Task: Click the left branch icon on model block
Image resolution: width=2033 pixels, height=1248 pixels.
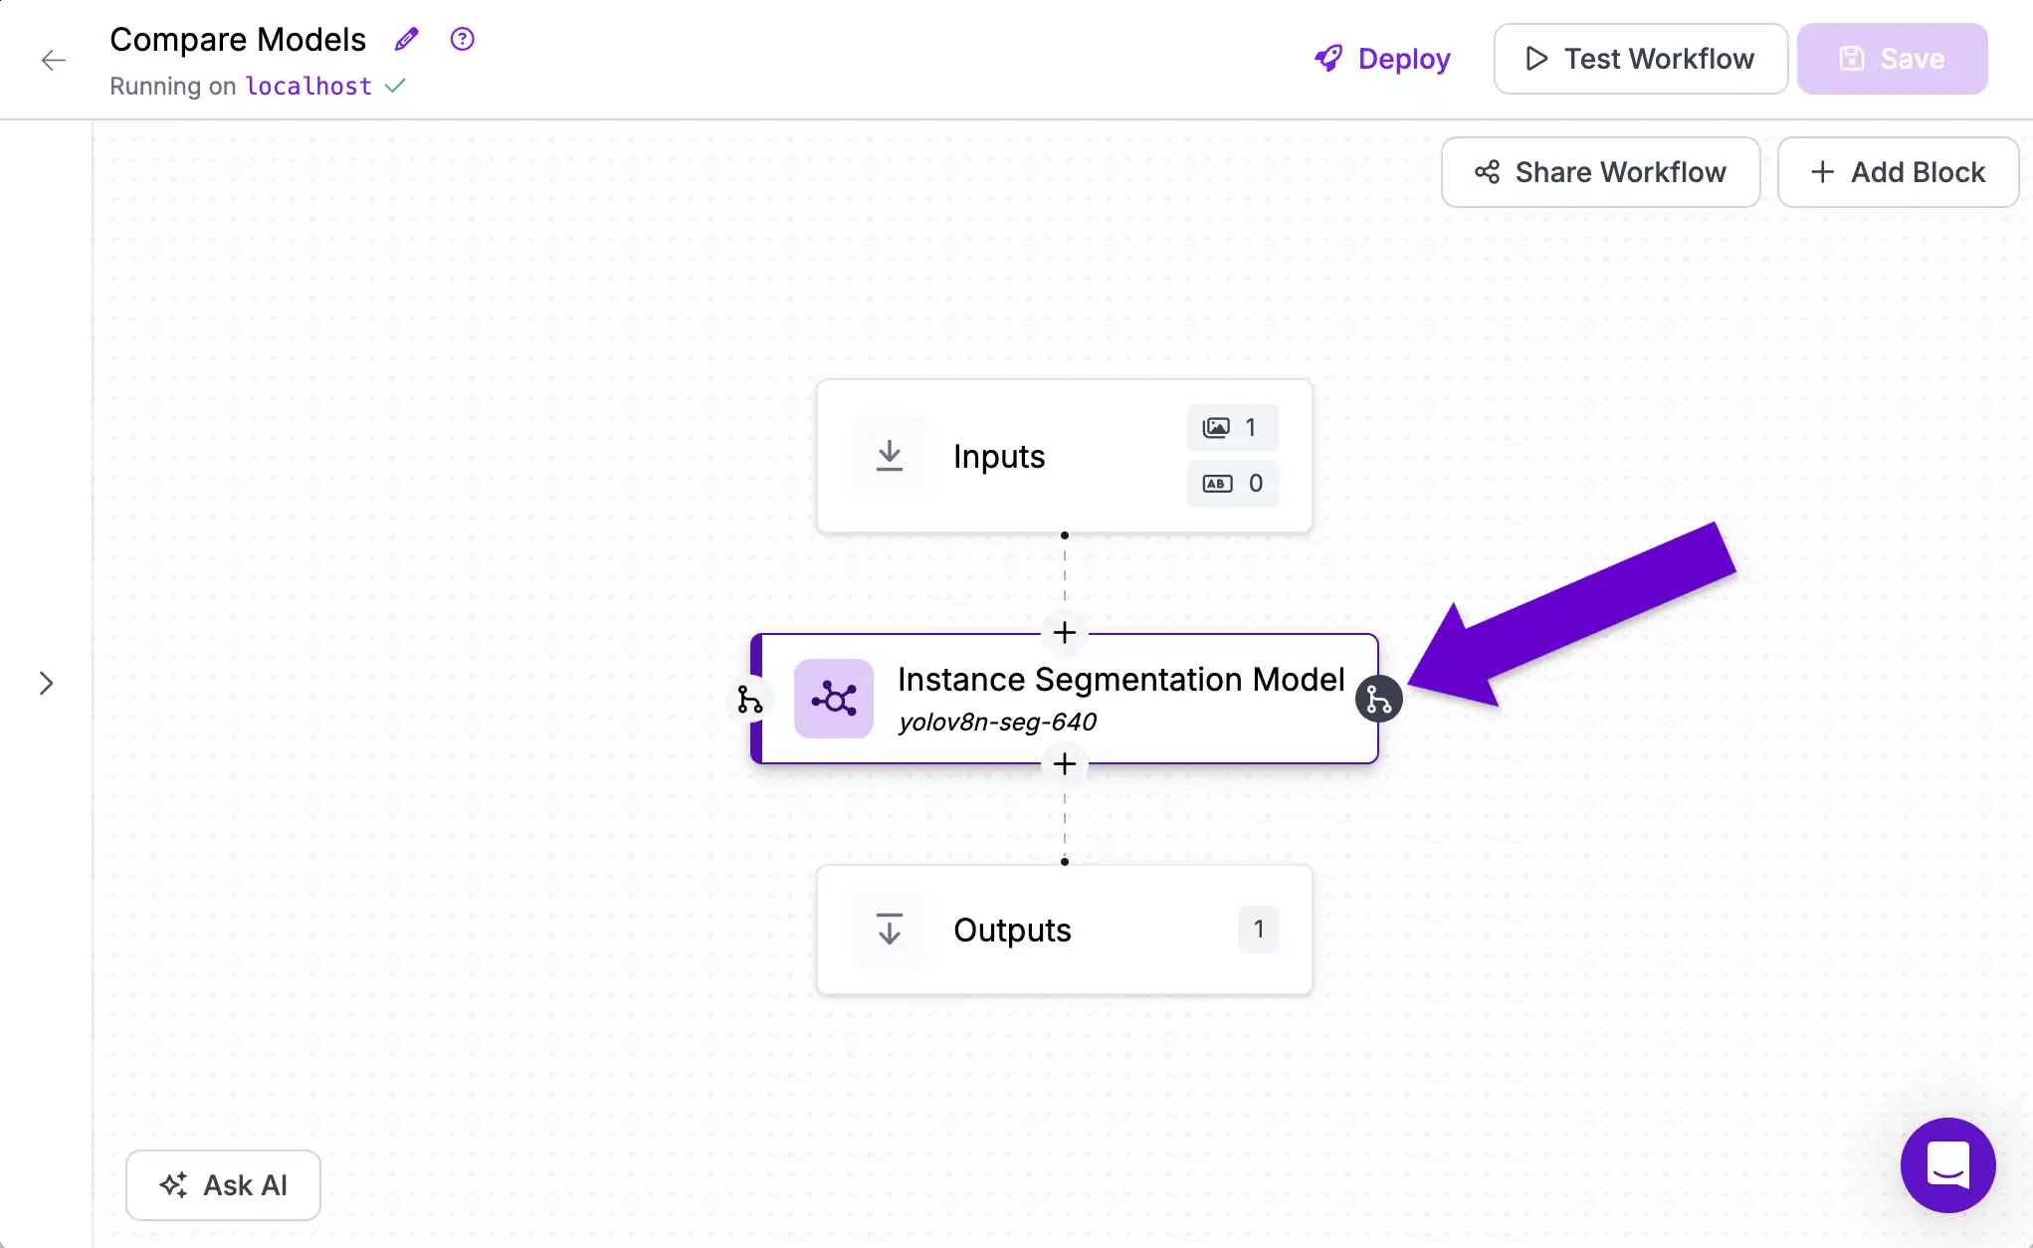Action: 749,700
